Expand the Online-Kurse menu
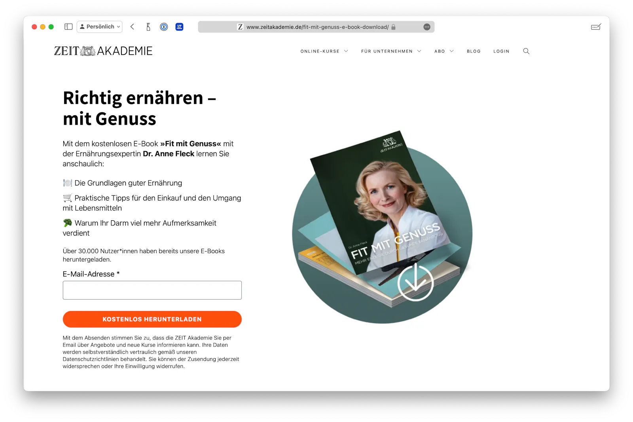This screenshot has height=422, width=633. pyautogui.click(x=324, y=51)
